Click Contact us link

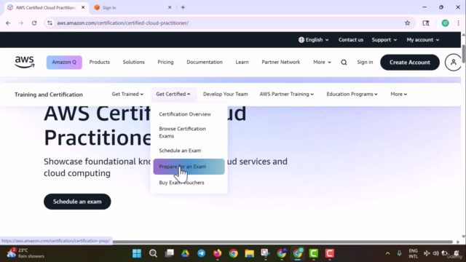[x=351, y=40]
